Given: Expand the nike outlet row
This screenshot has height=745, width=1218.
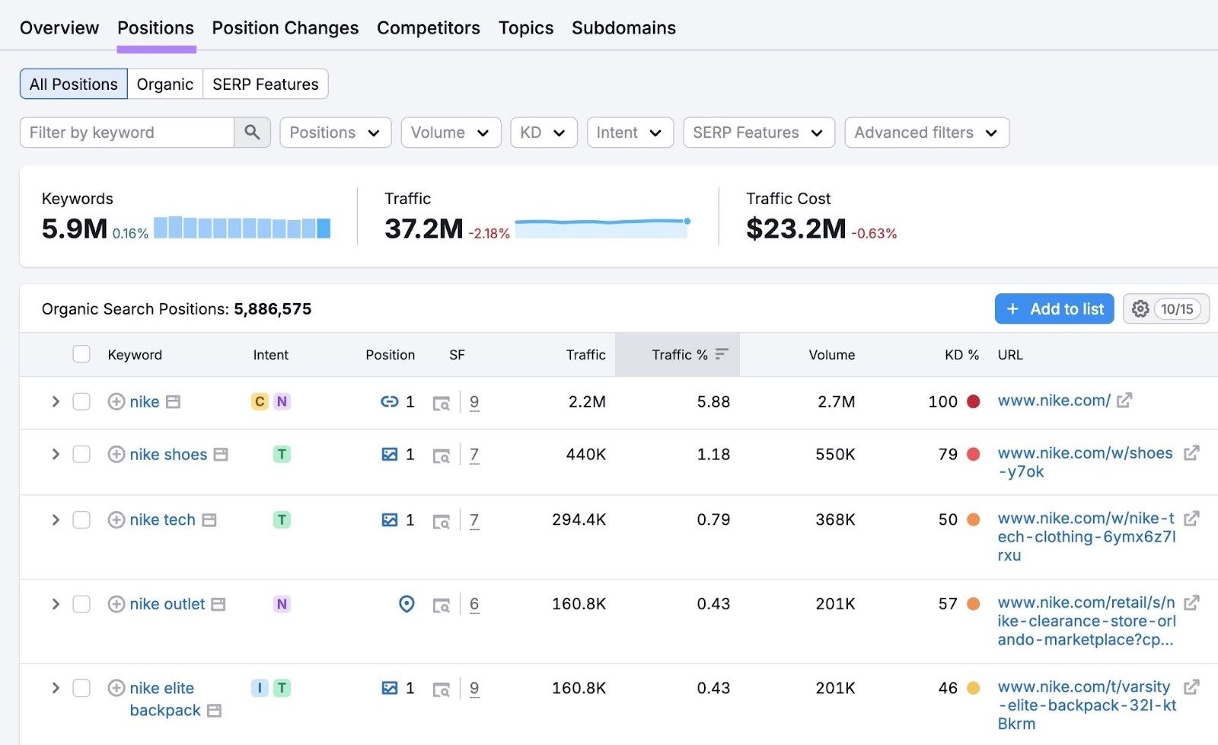Looking at the screenshot, I should (55, 604).
